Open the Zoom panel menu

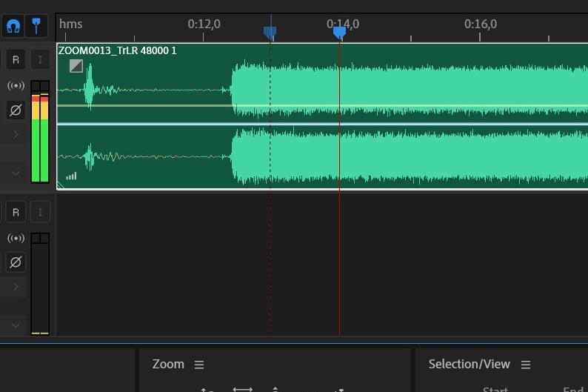tap(199, 365)
